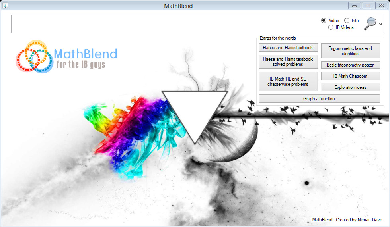Close the MathBlend window
This screenshot has width=390, height=227.
(x=381, y=6)
